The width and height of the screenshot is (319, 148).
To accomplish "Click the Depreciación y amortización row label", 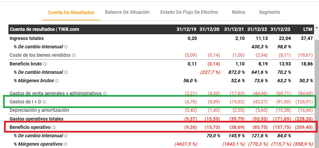I will point(35,110).
